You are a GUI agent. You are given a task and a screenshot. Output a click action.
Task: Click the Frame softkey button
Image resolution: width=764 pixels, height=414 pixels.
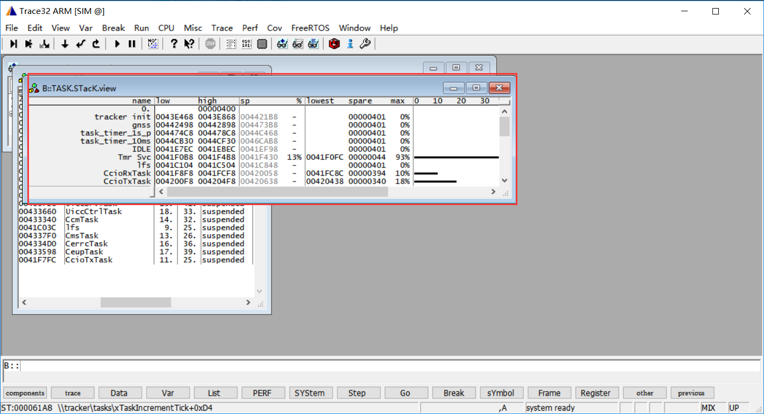(549, 393)
